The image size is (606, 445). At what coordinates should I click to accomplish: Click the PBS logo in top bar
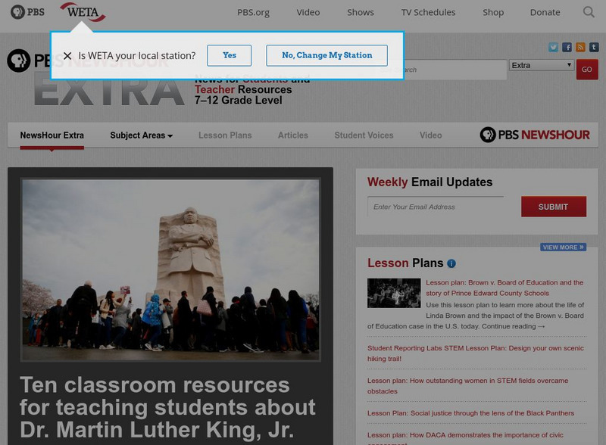tap(27, 12)
